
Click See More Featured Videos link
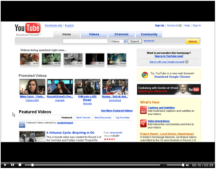tap(117, 111)
